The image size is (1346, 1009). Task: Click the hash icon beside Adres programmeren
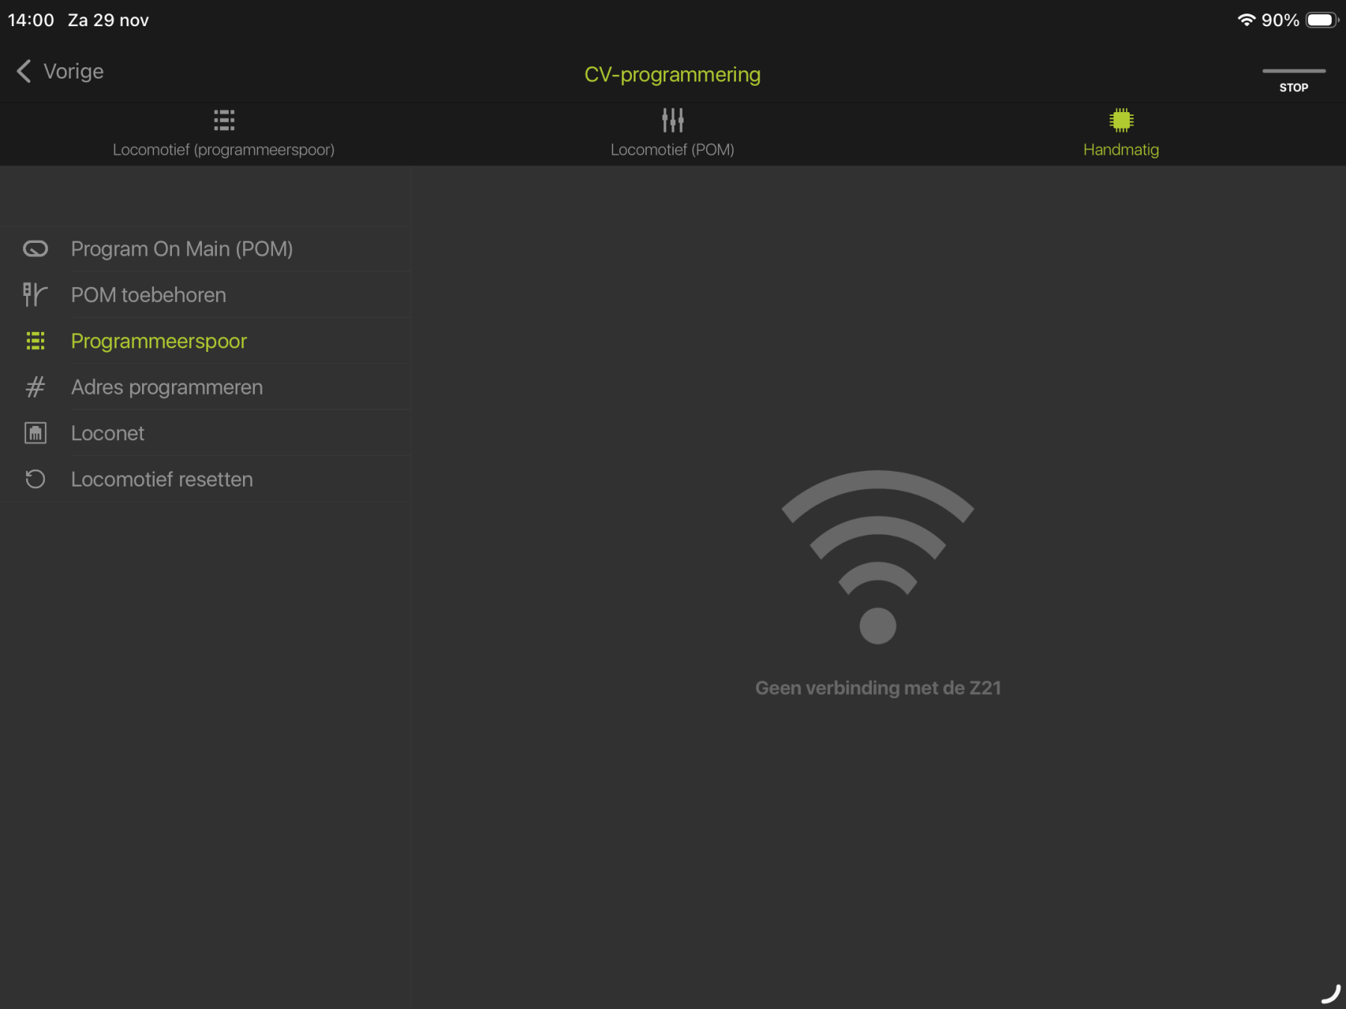tap(35, 387)
